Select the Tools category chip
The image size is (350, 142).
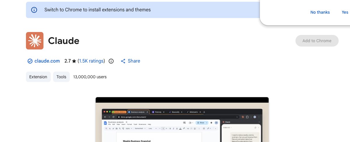click(x=61, y=77)
